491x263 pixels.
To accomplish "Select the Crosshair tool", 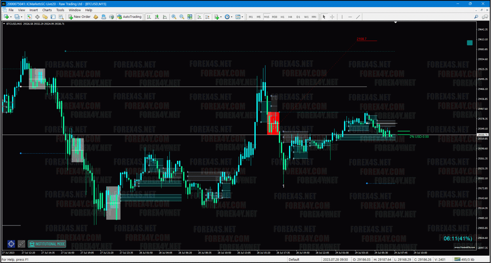I will coord(332,16).
